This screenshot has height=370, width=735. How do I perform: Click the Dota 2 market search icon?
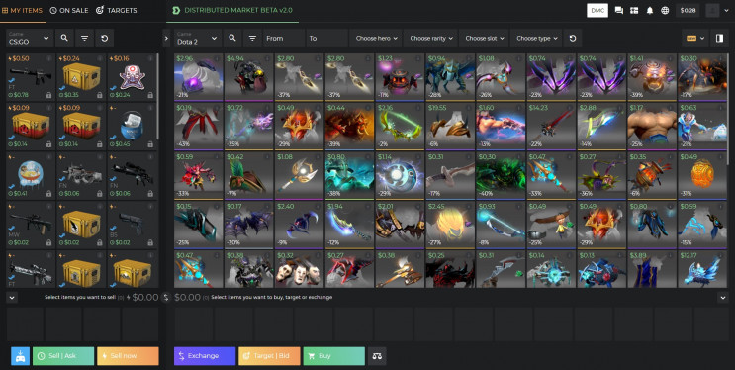coord(232,38)
